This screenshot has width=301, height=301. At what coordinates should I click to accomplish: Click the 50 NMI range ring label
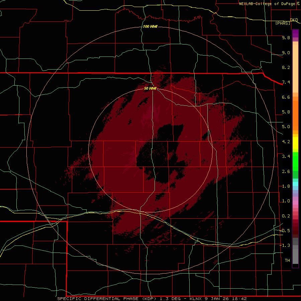pyautogui.click(x=150, y=88)
